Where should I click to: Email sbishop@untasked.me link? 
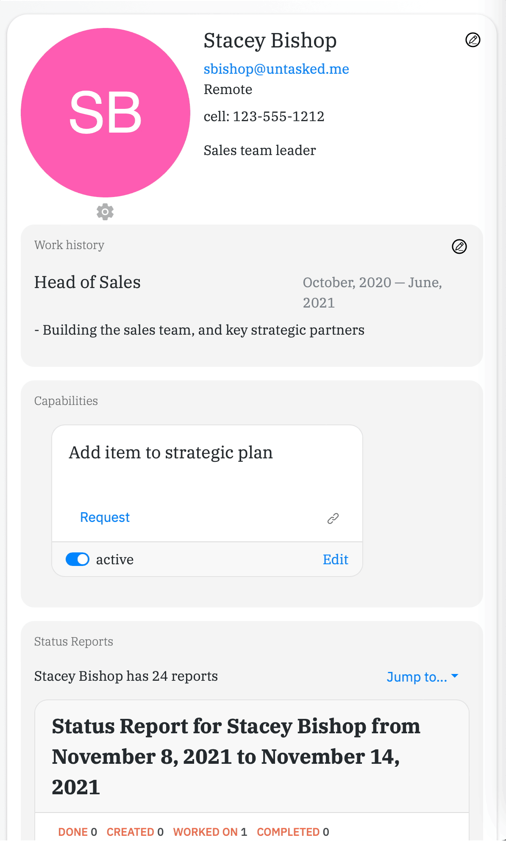[x=276, y=69]
